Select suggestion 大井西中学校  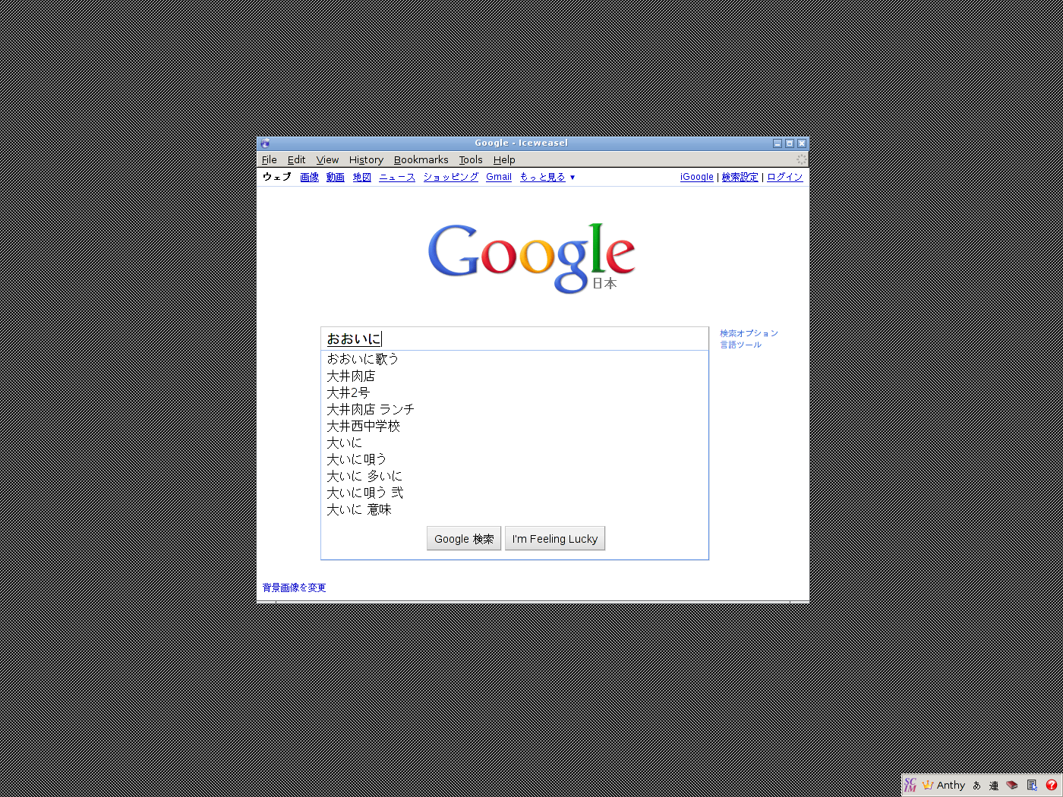[x=515, y=426]
